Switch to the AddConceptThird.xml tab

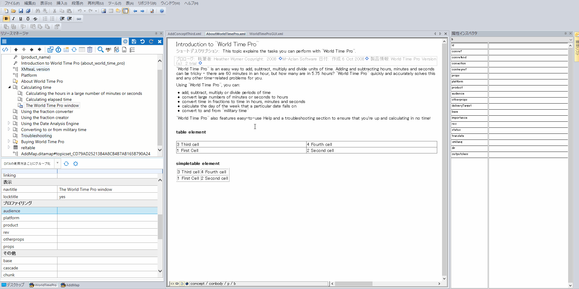(184, 34)
